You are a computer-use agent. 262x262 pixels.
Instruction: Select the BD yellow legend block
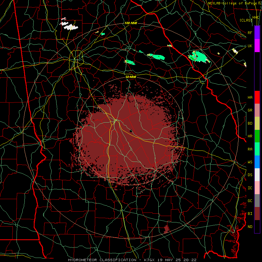(257, 123)
